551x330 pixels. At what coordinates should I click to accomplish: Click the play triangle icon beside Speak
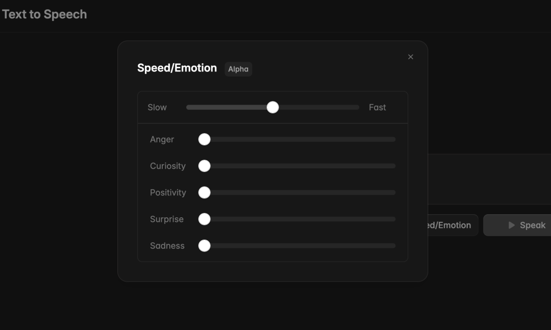(511, 225)
